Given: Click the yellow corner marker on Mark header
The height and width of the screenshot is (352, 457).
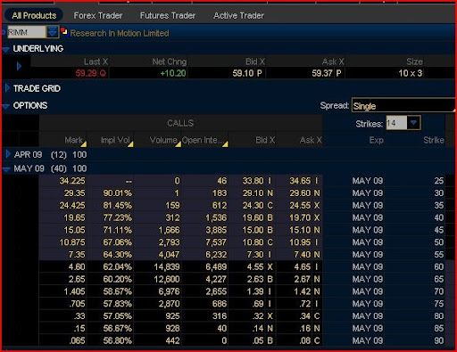Looking at the screenshot, I should [84, 144].
